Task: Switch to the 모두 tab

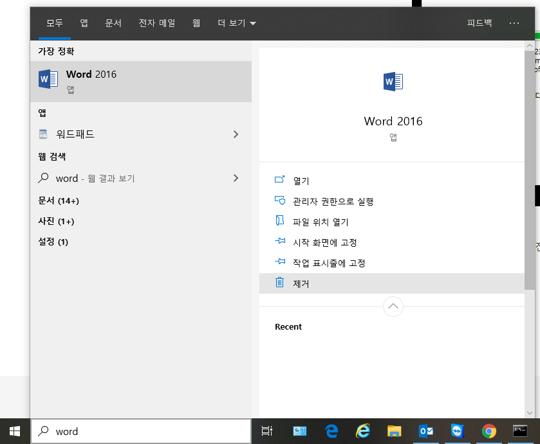Action: tap(55, 23)
